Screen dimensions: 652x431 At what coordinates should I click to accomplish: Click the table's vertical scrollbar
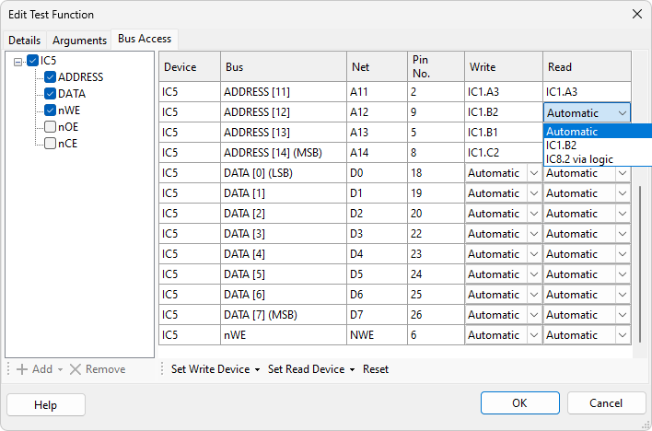point(640,258)
